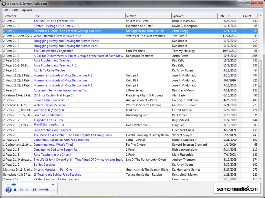Viewport: 265px width, 198px height.
Task: Open 'What Difference Does It Make? Pt 12'
Action: (57, 36)
